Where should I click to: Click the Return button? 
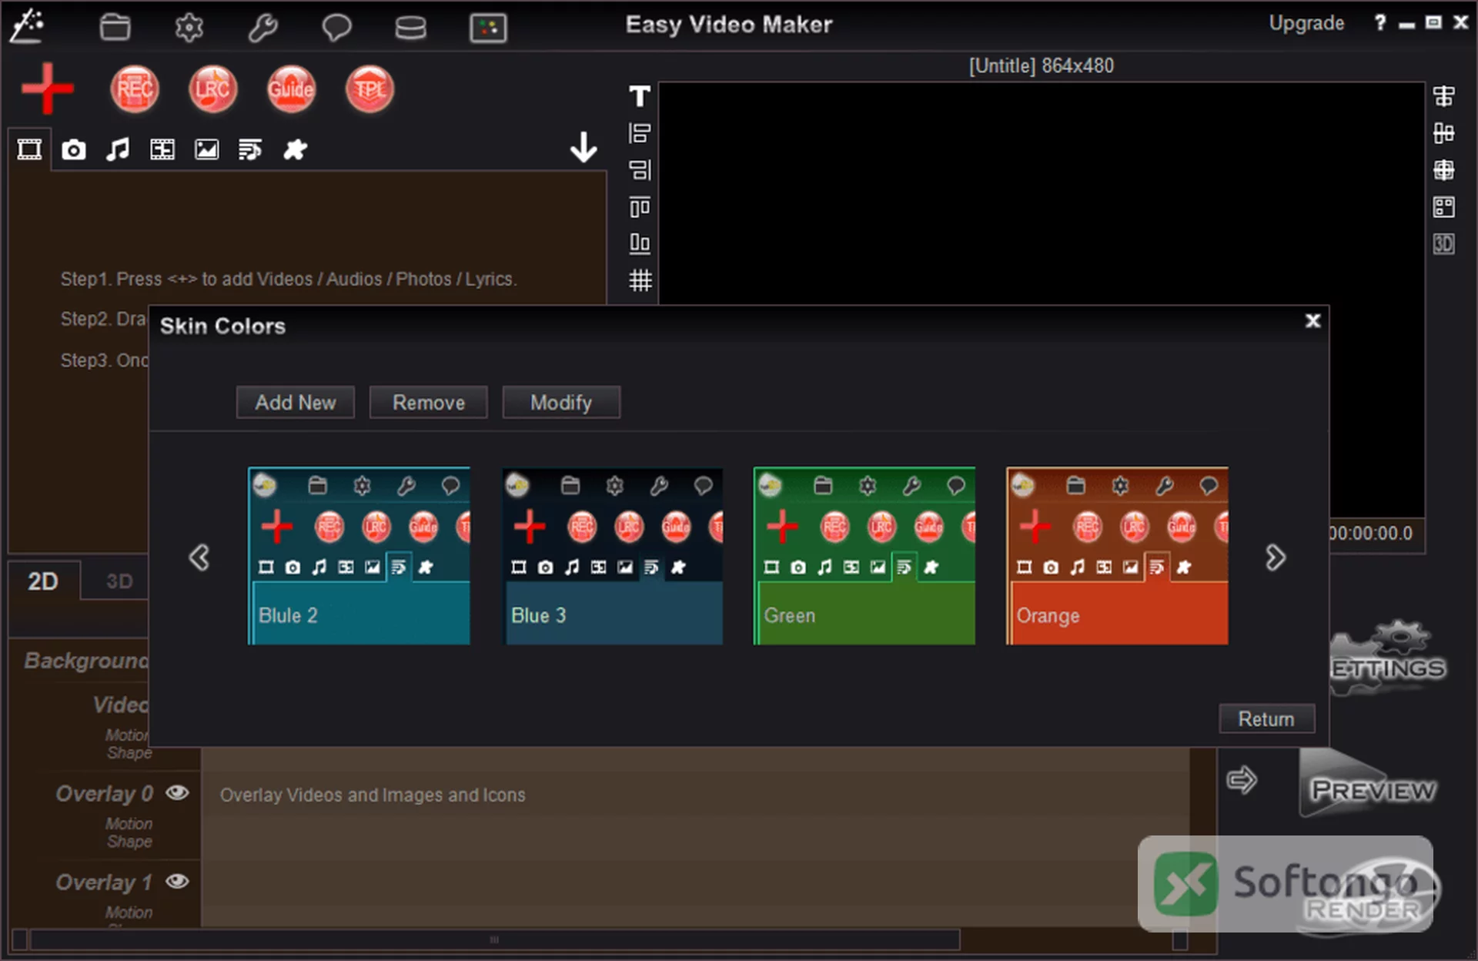(1266, 718)
